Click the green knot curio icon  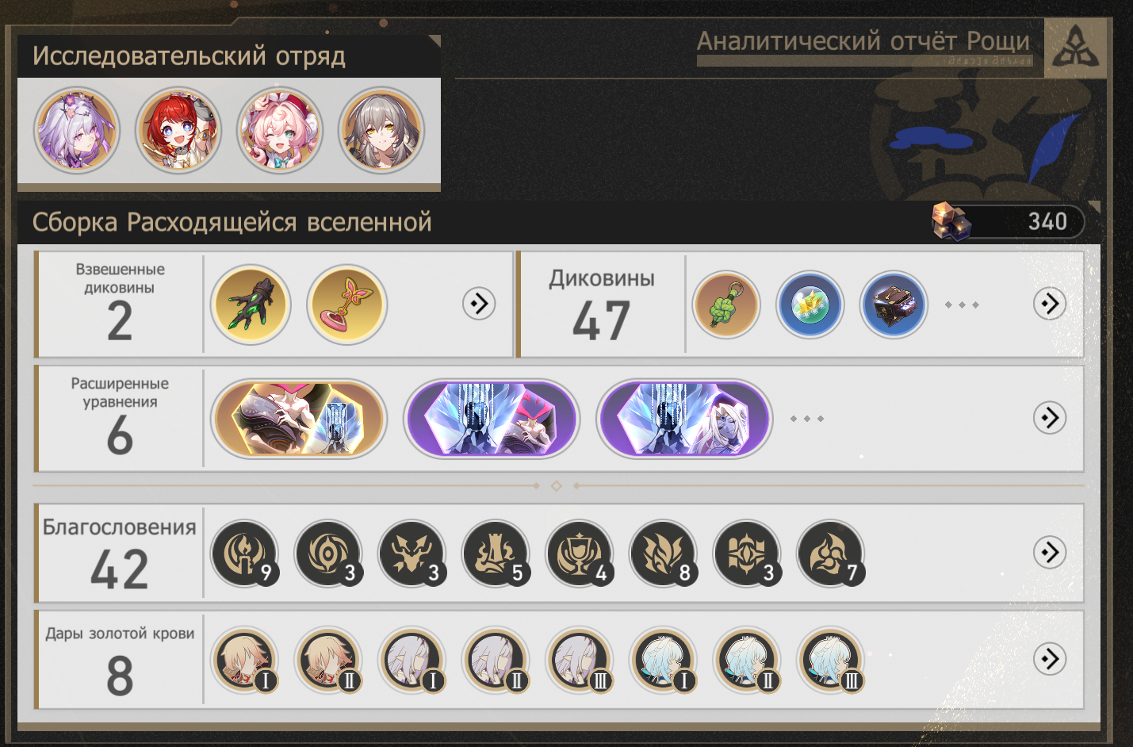pos(726,305)
